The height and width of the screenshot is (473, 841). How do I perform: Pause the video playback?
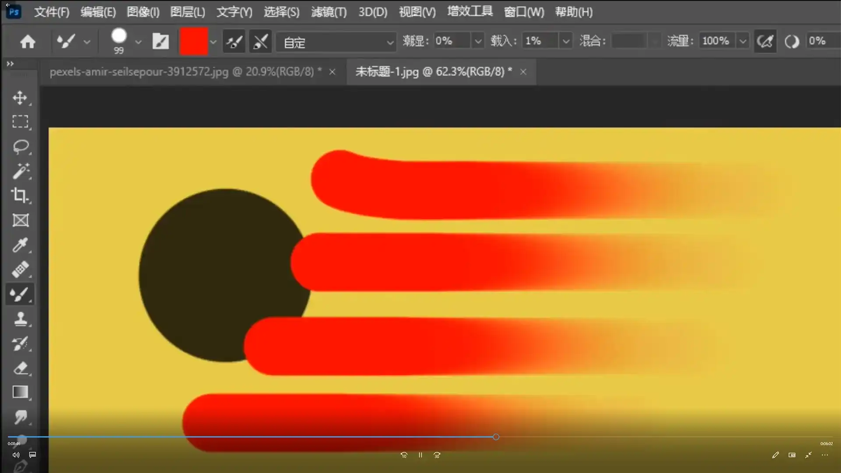(420, 455)
